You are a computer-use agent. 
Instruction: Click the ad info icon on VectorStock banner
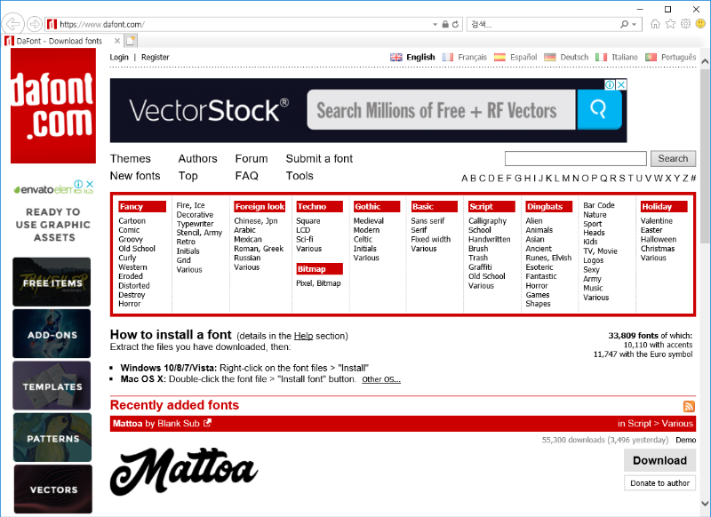coord(611,84)
